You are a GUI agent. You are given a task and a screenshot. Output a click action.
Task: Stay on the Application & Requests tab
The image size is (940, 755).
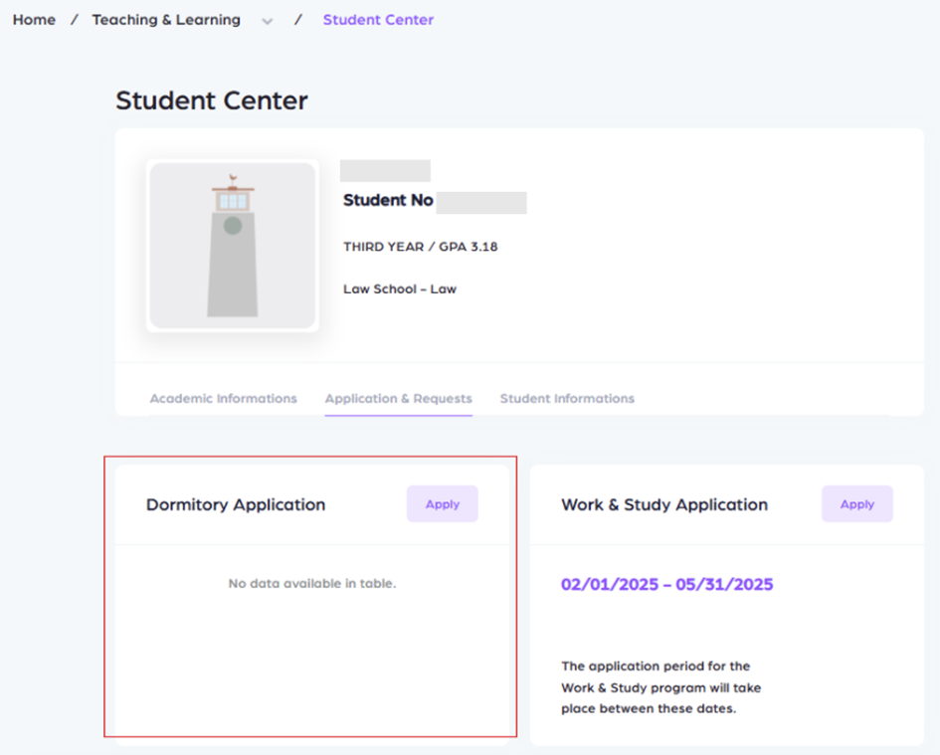pos(398,398)
